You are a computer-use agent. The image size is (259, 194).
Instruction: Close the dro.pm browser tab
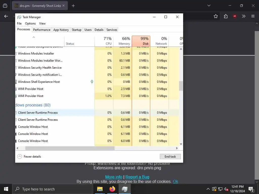[x=63, y=6]
